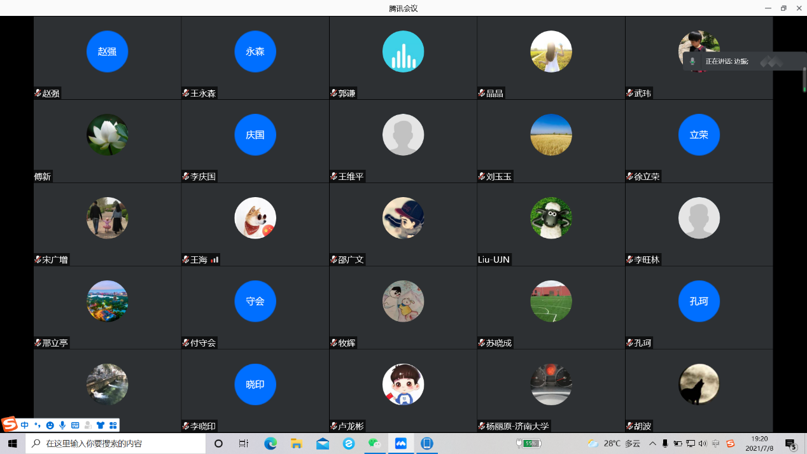Open the notification center with 5 alerts
Viewport: 807px width, 454px height.
coord(790,443)
